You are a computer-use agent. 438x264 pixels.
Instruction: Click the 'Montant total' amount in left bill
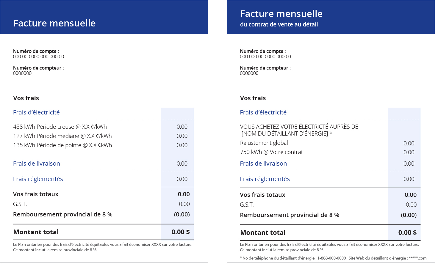point(180,232)
